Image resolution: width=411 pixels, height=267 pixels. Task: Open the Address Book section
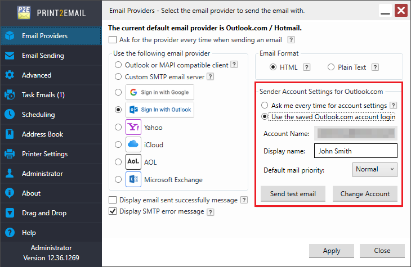[x=41, y=134]
